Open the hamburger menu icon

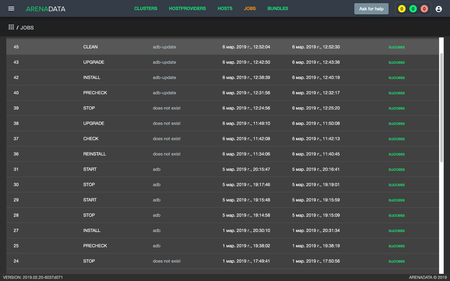11,9
